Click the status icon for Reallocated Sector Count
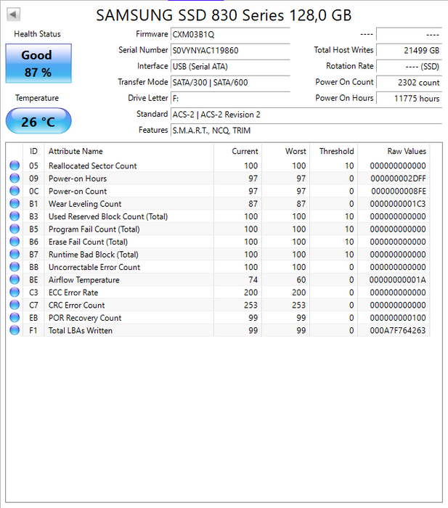This screenshot has width=448, height=508. click(15, 166)
